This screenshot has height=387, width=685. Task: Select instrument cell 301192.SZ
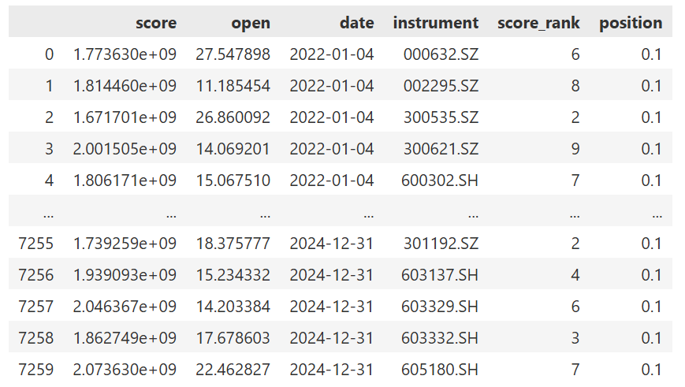pyautogui.click(x=441, y=244)
